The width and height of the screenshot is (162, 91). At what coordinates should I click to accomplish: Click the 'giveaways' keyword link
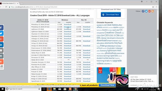click(x=110, y=46)
